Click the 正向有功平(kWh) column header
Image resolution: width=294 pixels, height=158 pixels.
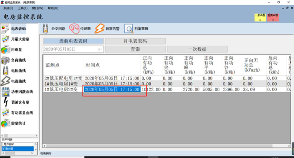coord(212,65)
